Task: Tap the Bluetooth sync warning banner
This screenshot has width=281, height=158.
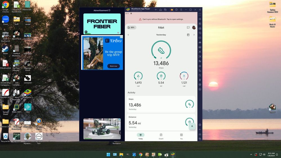Action: point(161,19)
